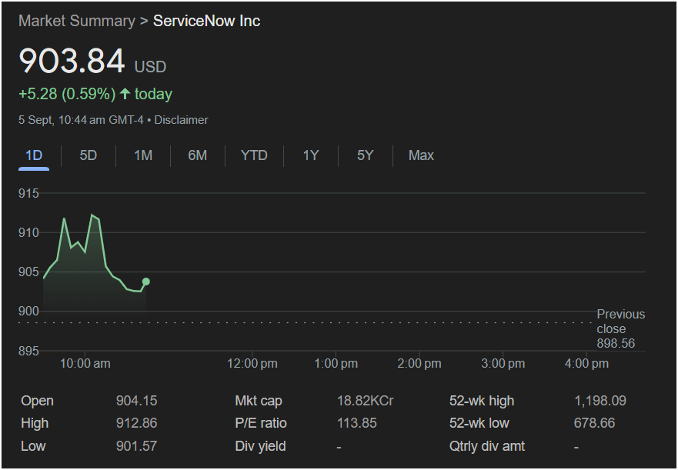This screenshot has height=470, width=678.
Task: Click the 910 price axis label
Action: (28, 232)
